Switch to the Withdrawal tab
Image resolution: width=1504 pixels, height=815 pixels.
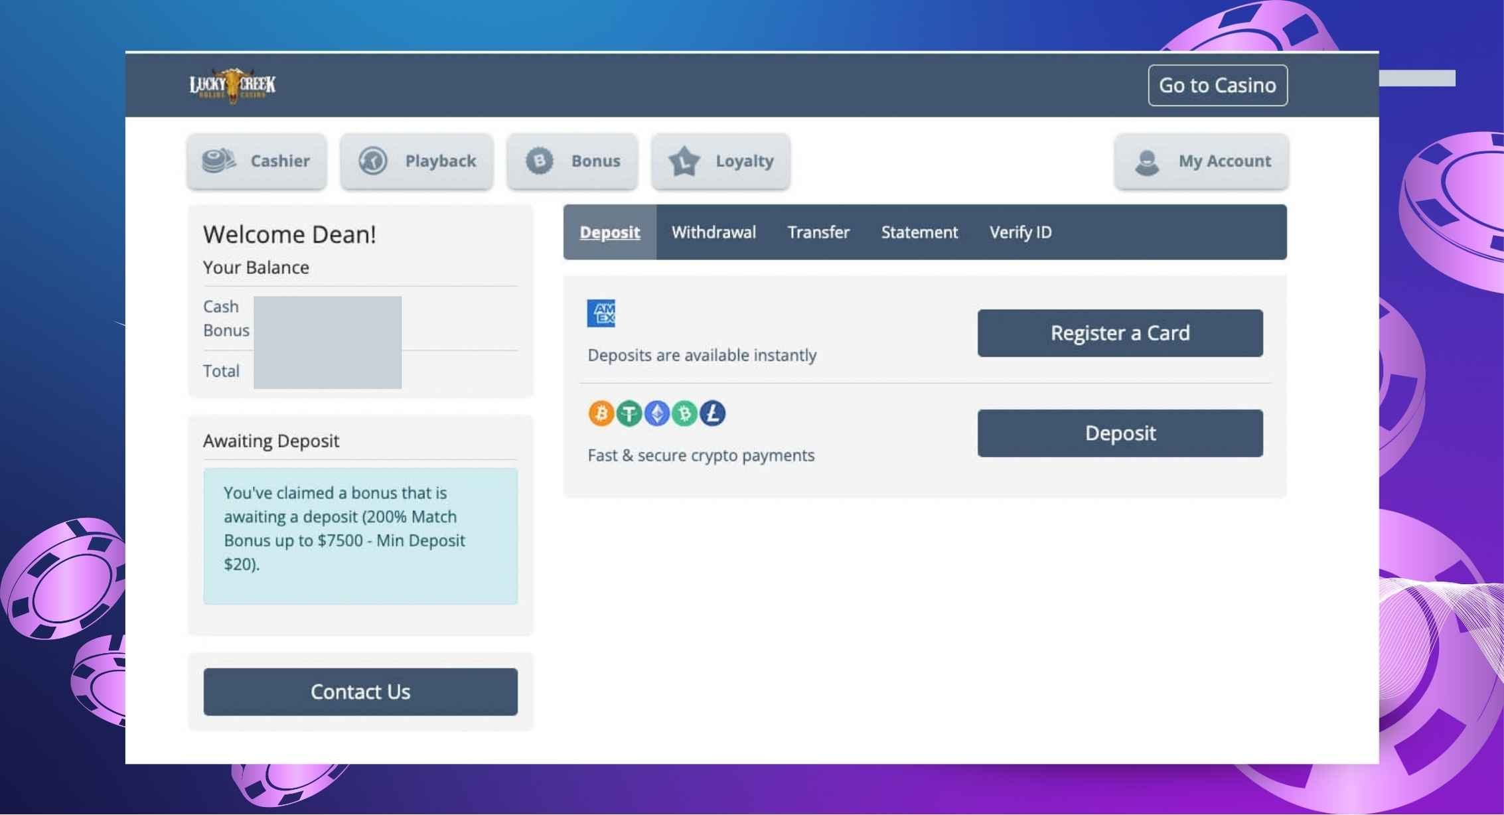click(x=714, y=232)
